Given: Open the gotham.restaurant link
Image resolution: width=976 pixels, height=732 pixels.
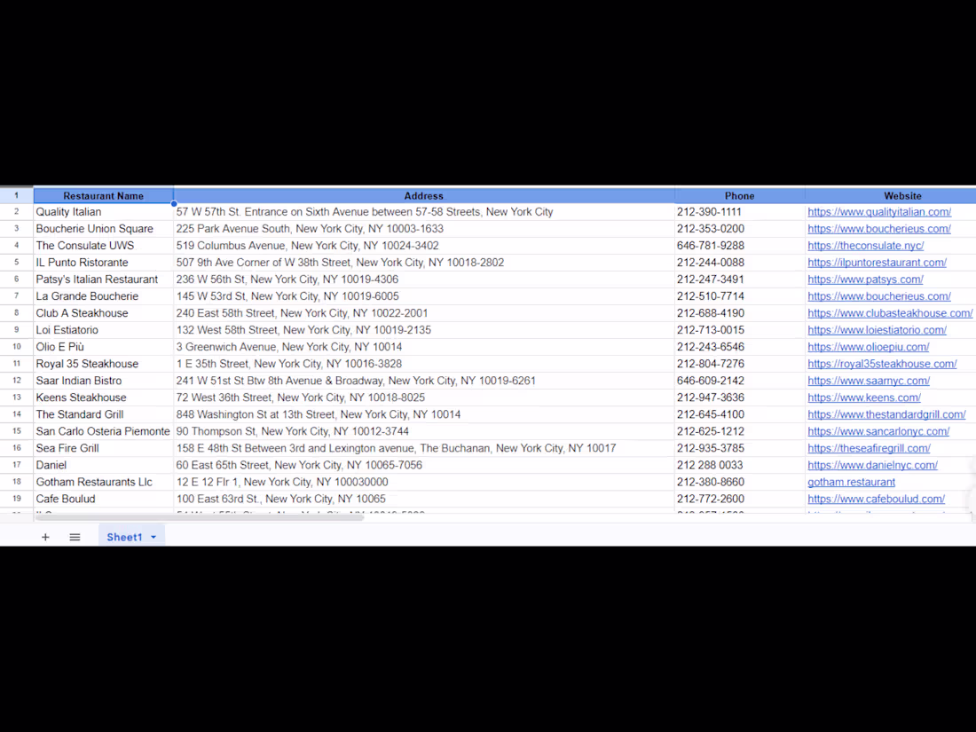Looking at the screenshot, I should pos(851,482).
